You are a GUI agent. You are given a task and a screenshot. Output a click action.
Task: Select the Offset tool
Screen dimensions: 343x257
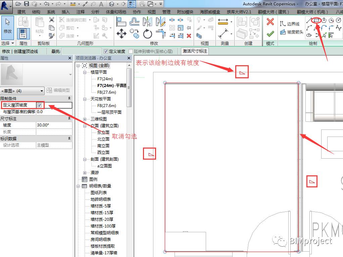[x=134, y=22]
